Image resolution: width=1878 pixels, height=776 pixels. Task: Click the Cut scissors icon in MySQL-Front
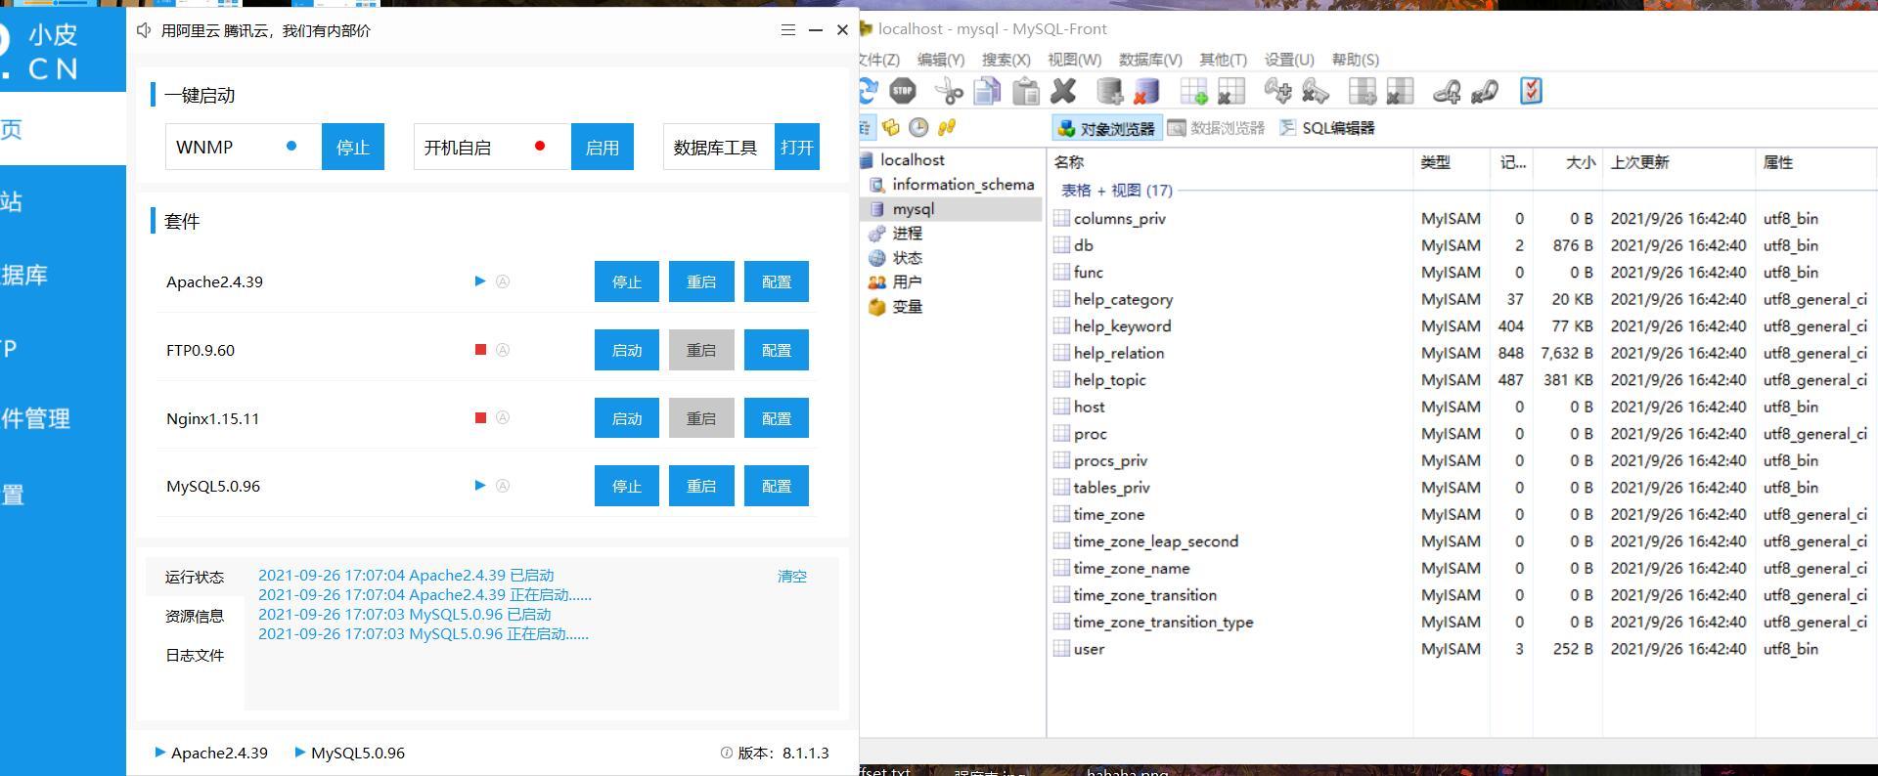pyautogui.click(x=949, y=92)
